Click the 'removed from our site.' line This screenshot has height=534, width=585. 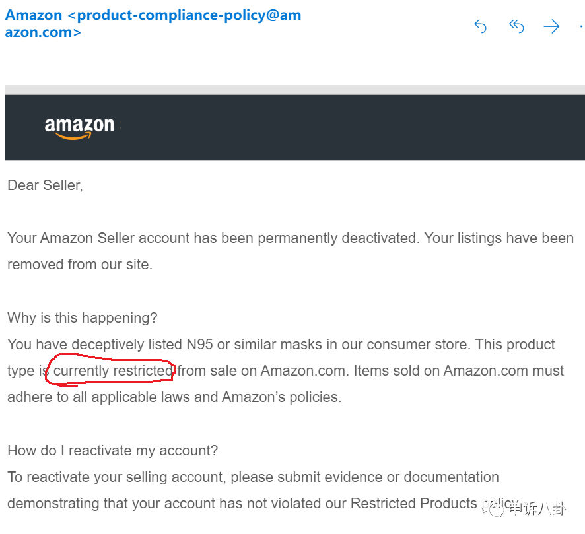pyautogui.click(x=80, y=265)
